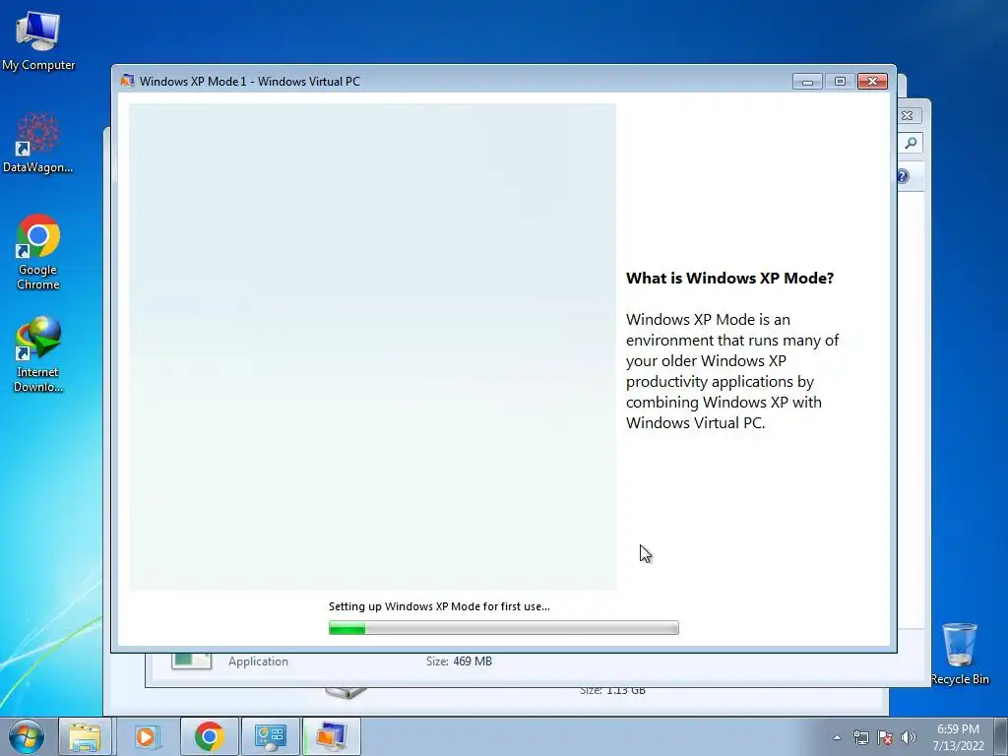
Task: Open Windows Explorer from the taskbar
Action: coord(85,736)
